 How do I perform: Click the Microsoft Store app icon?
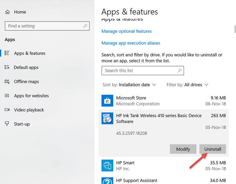(x=107, y=101)
